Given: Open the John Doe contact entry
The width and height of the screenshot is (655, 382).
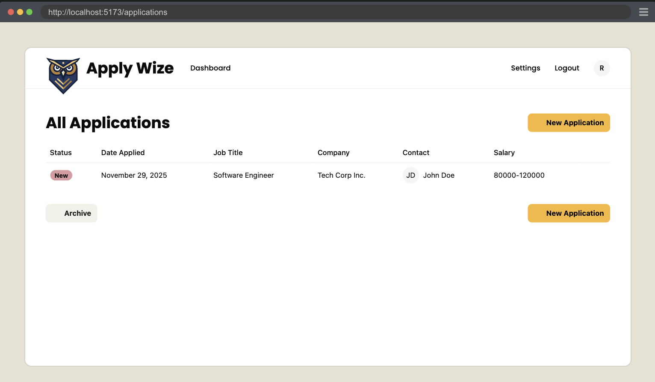Looking at the screenshot, I should [439, 175].
